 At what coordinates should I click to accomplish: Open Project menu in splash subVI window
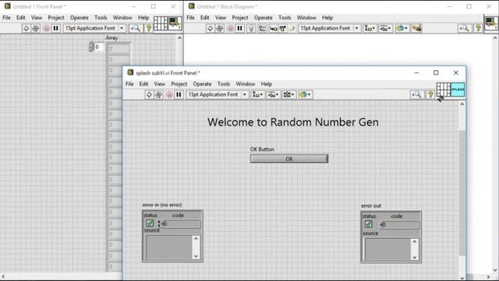pos(179,84)
